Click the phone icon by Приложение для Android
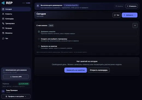This screenshot has height=100, width=142. click(x=4, y=70)
